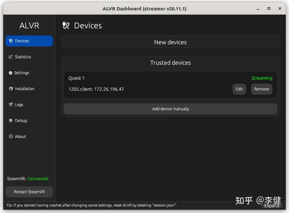The height and width of the screenshot is (213, 289).
Task: Click the Settings gear icon in sidebar
Action: coord(10,73)
